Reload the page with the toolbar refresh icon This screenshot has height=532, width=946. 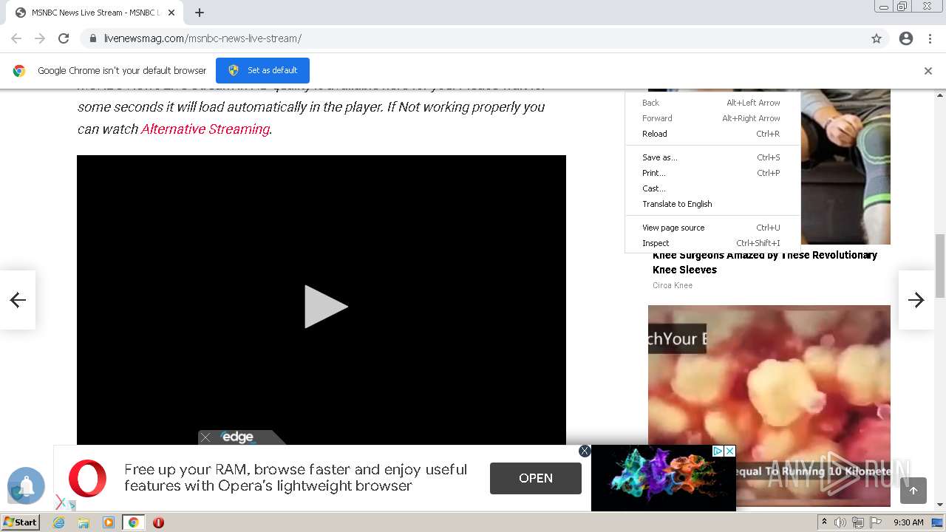pyautogui.click(x=64, y=38)
